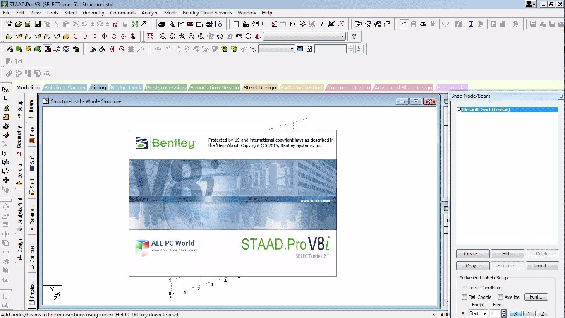Switch to the Postprocessing tab
This screenshot has width=565, height=318.
(x=166, y=87)
